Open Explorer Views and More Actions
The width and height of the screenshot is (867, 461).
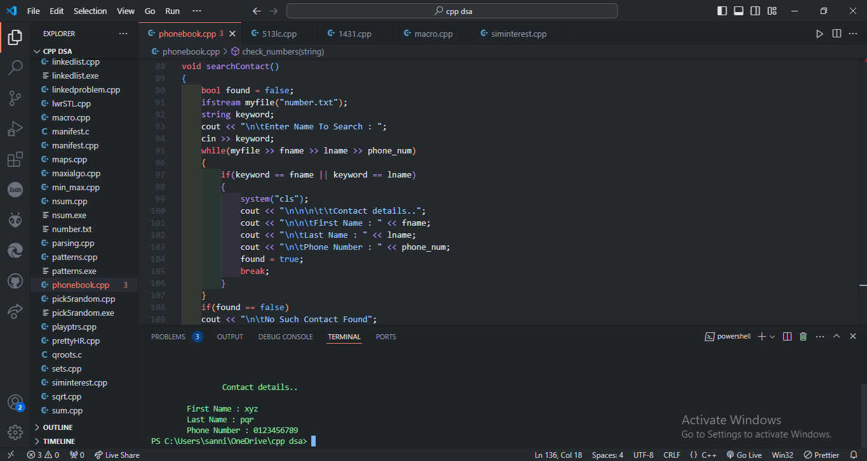point(123,34)
